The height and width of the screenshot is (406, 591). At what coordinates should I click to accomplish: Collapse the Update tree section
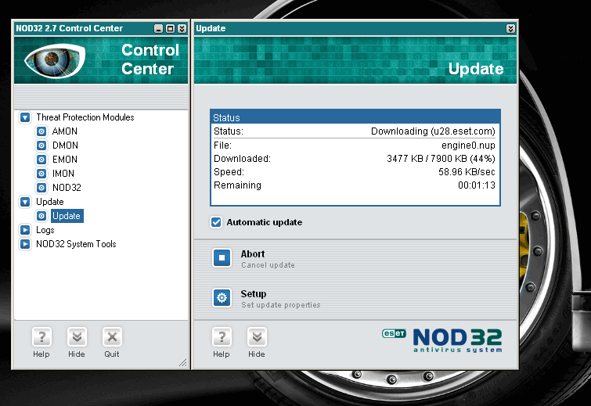tap(25, 202)
